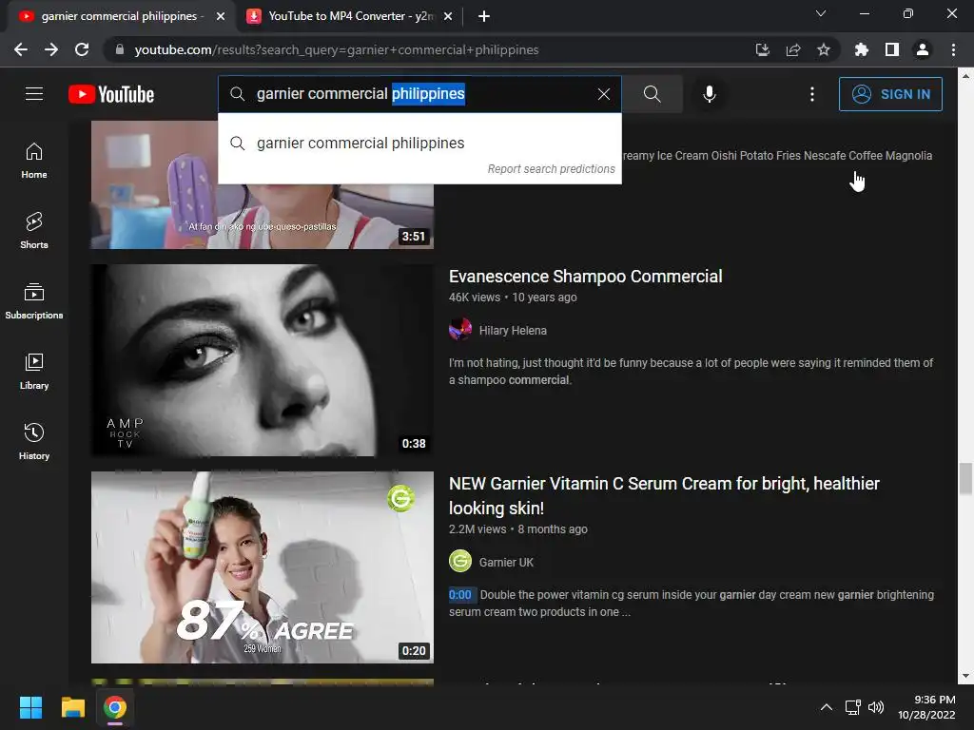Start voice search with the microphone icon
Screen dimensions: 974x730
pyautogui.click(x=710, y=94)
